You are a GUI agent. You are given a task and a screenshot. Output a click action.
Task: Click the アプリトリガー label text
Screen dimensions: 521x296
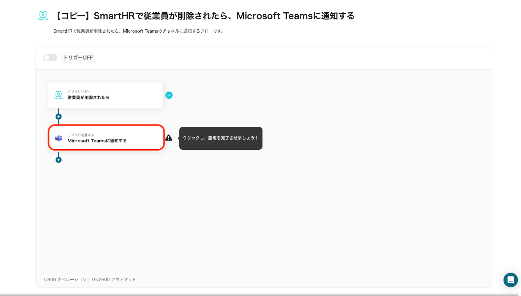coord(79,92)
